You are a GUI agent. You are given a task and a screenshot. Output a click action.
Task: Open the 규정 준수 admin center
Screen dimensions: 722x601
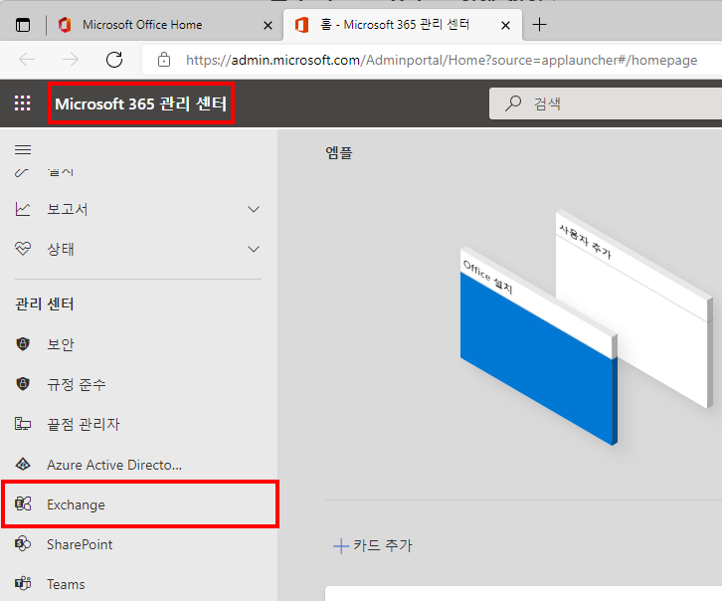coord(138,384)
